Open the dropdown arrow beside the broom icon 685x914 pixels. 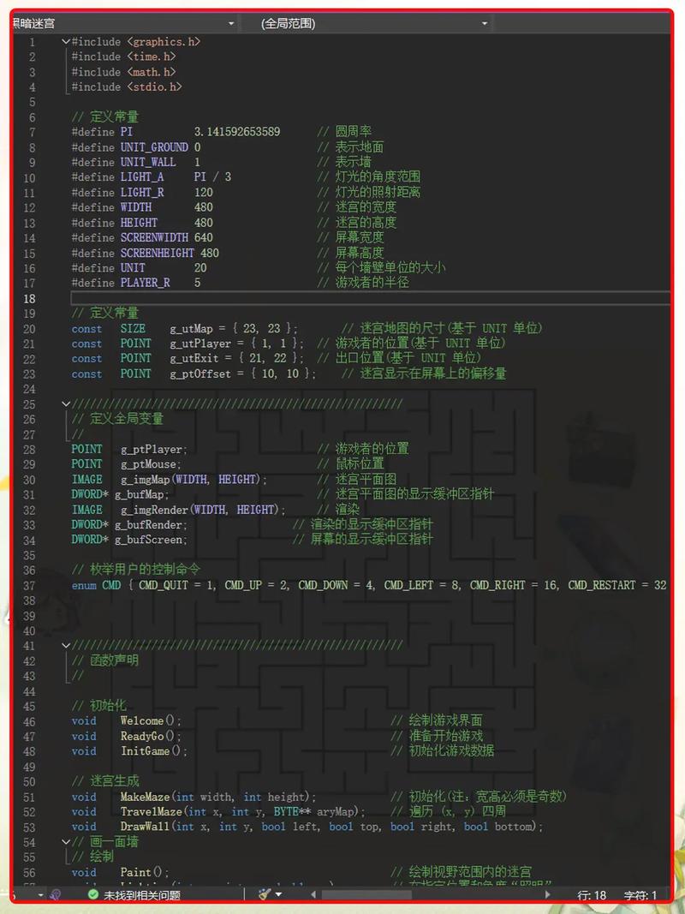(278, 894)
